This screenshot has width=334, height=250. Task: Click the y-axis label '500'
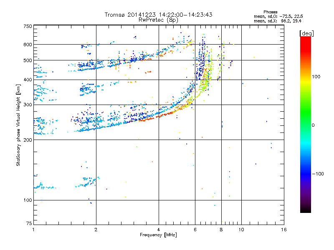pos(28,60)
